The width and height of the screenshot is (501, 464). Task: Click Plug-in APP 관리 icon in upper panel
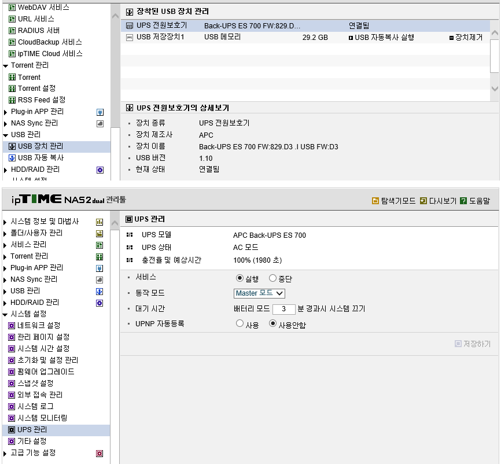click(x=100, y=112)
